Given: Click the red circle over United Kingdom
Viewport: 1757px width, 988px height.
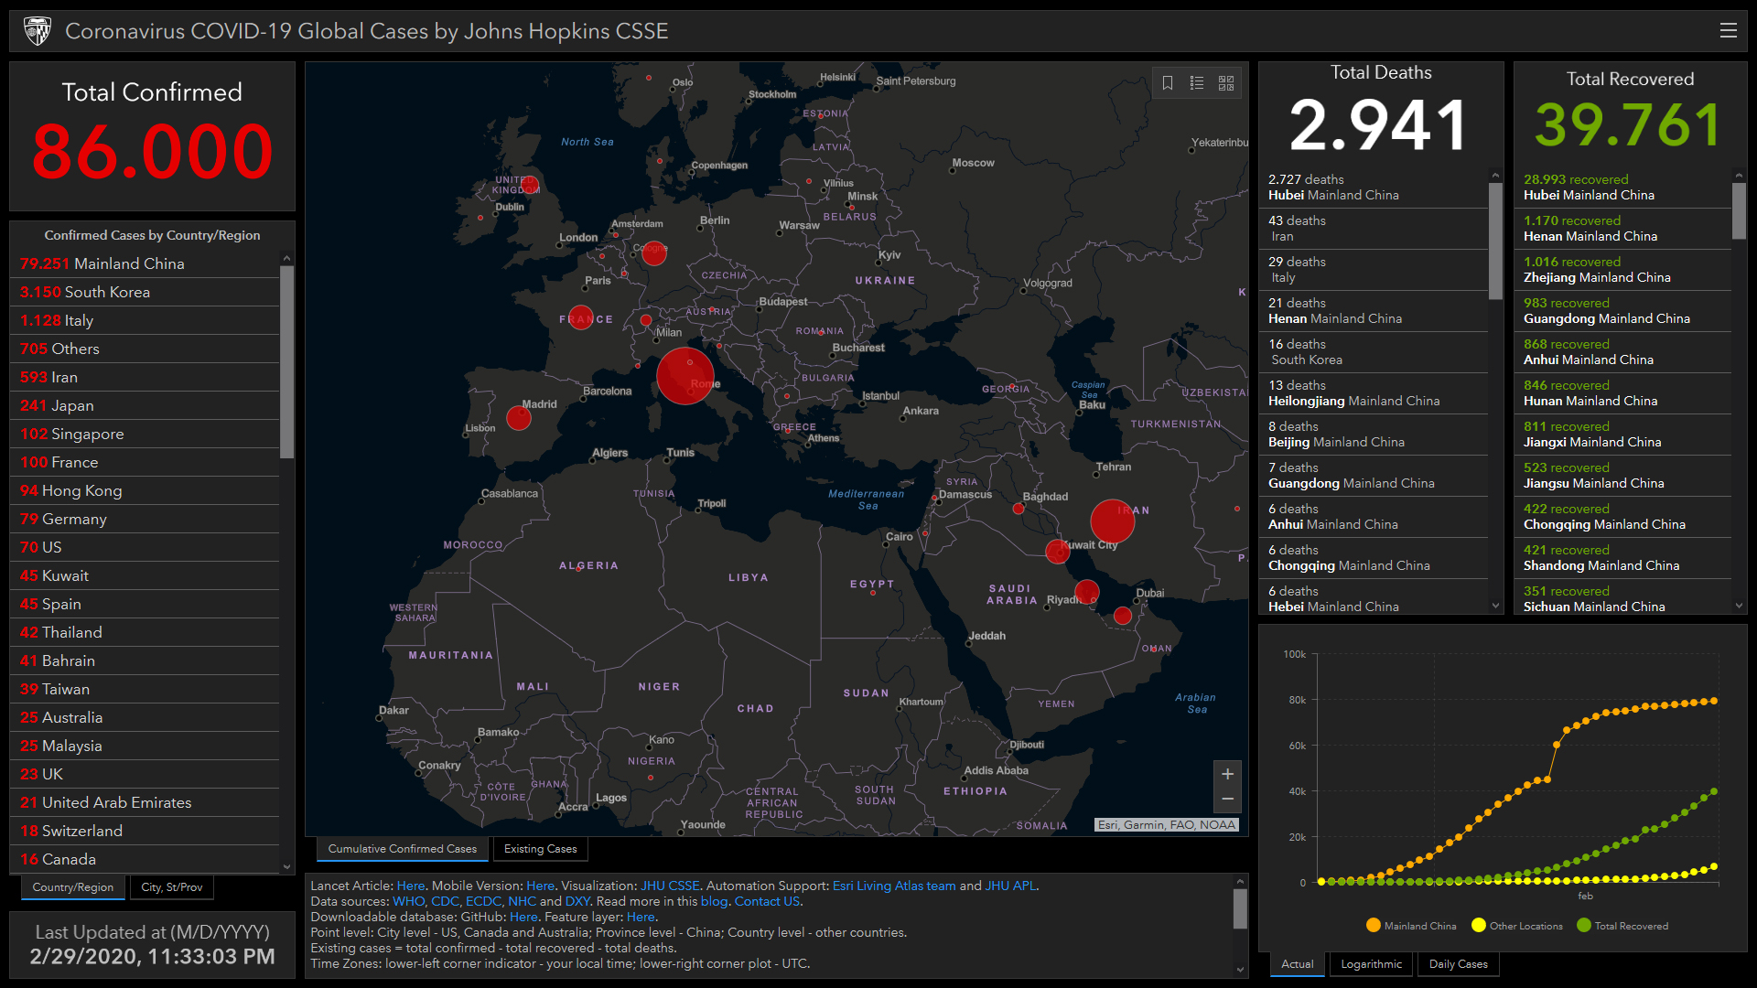Looking at the screenshot, I should [x=530, y=186].
